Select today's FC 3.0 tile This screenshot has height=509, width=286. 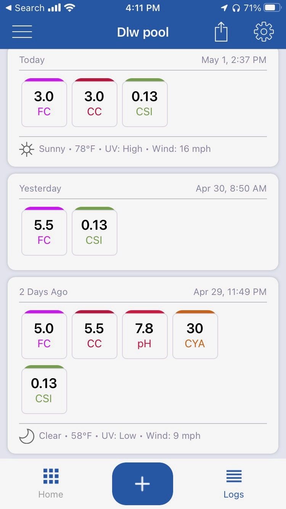click(x=44, y=103)
